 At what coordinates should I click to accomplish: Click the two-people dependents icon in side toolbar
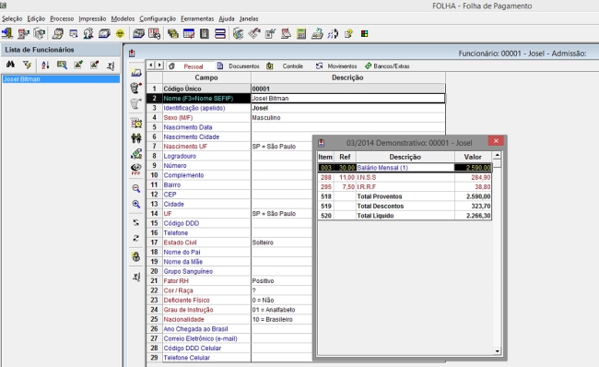click(136, 137)
